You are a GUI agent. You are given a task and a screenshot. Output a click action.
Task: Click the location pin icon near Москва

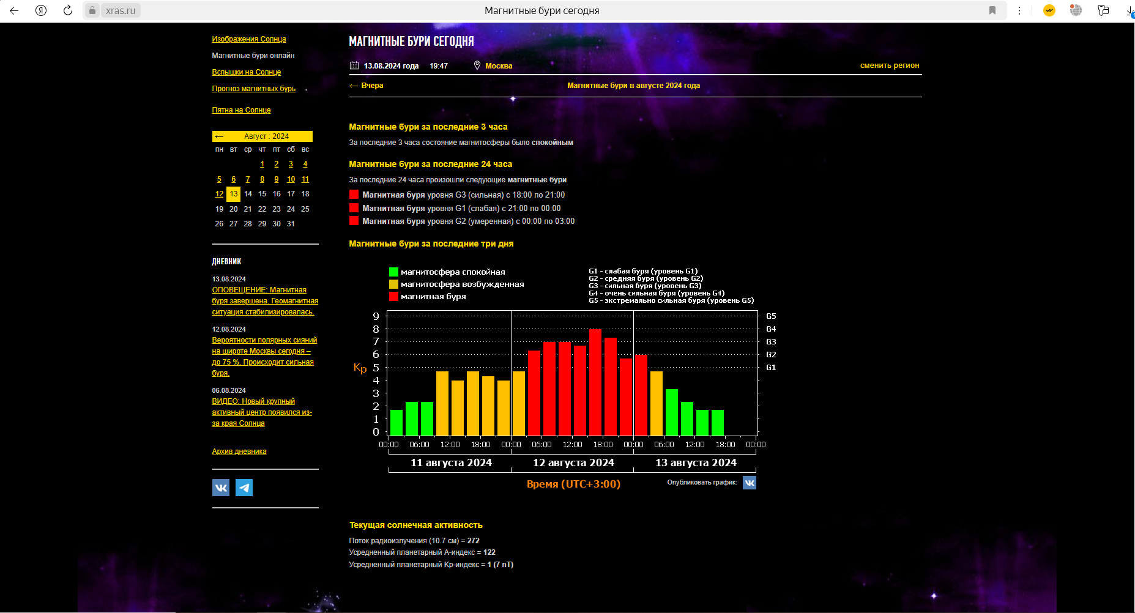pyautogui.click(x=477, y=65)
